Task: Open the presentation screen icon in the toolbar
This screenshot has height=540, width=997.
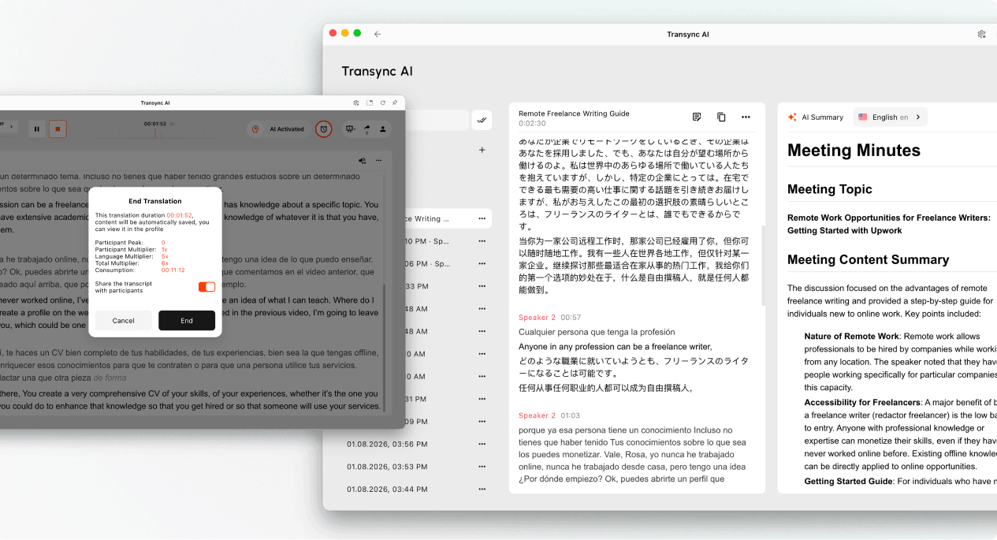Action: 350,128
